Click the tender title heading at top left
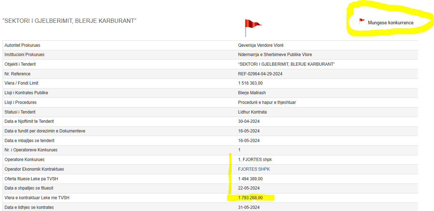The width and height of the screenshot is (434, 211). [69, 21]
